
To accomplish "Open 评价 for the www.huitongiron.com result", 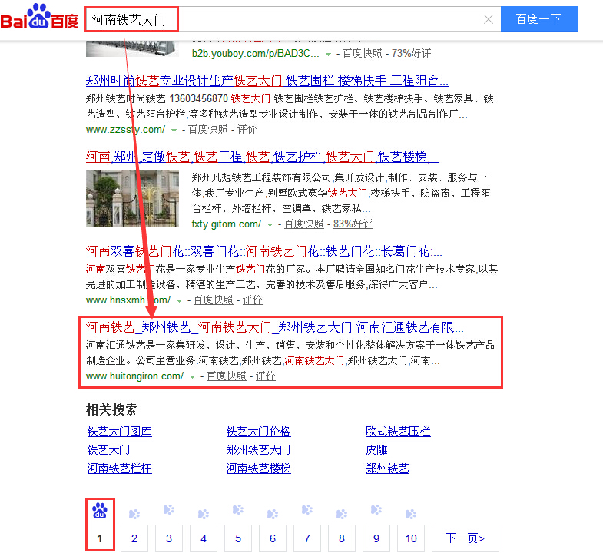I will tap(265, 376).
